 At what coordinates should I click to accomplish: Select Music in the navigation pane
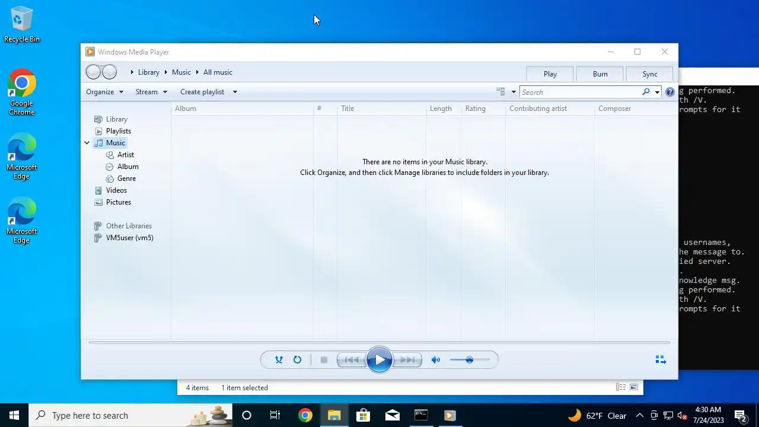tap(110, 143)
